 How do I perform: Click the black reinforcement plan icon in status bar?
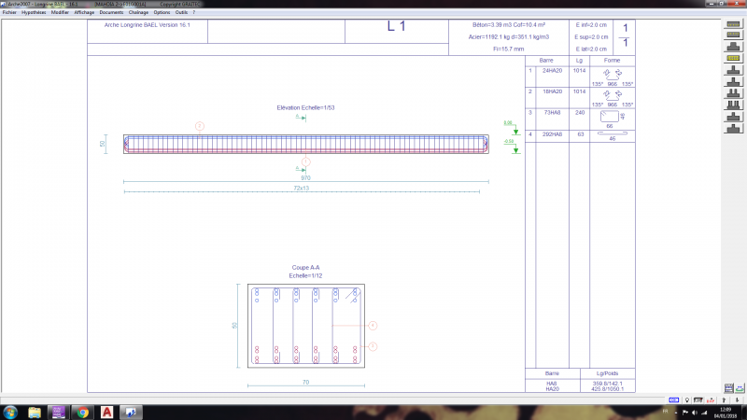coord(698,400)
